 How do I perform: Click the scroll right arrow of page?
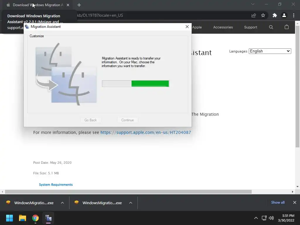(x=292, y=192)
